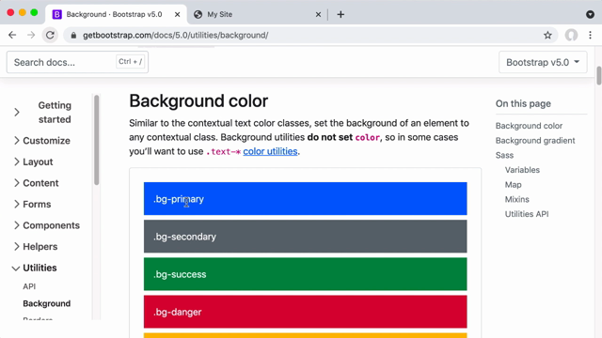The image size is (602, 338).
Task: Reload the page with the refresh icon
Action: coord(50,36)
